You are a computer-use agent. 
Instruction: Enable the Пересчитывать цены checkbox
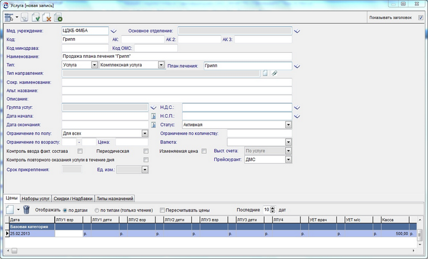162,210
